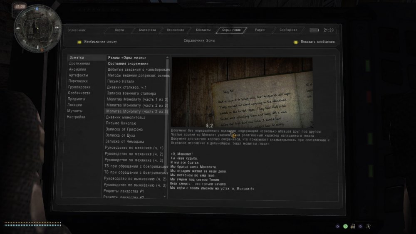Click the PDA battery indicator icon
Screen dimensions: 416x234
pyautogui.click(x=314, y=30)
